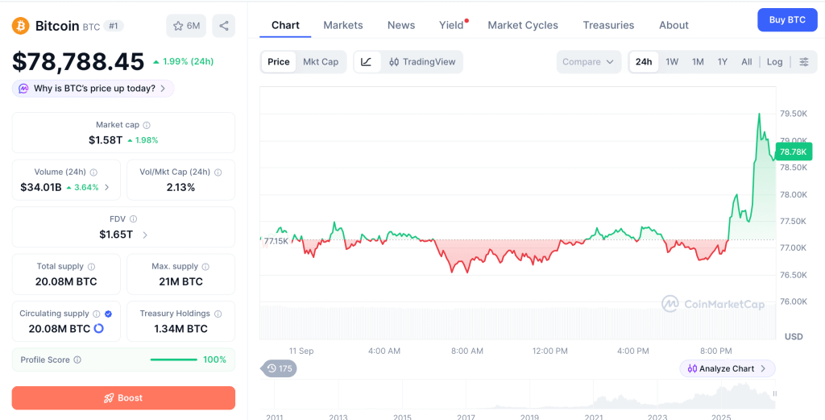Select the line chart icon
The image size is (825, 420).
[x=367, y=61]
